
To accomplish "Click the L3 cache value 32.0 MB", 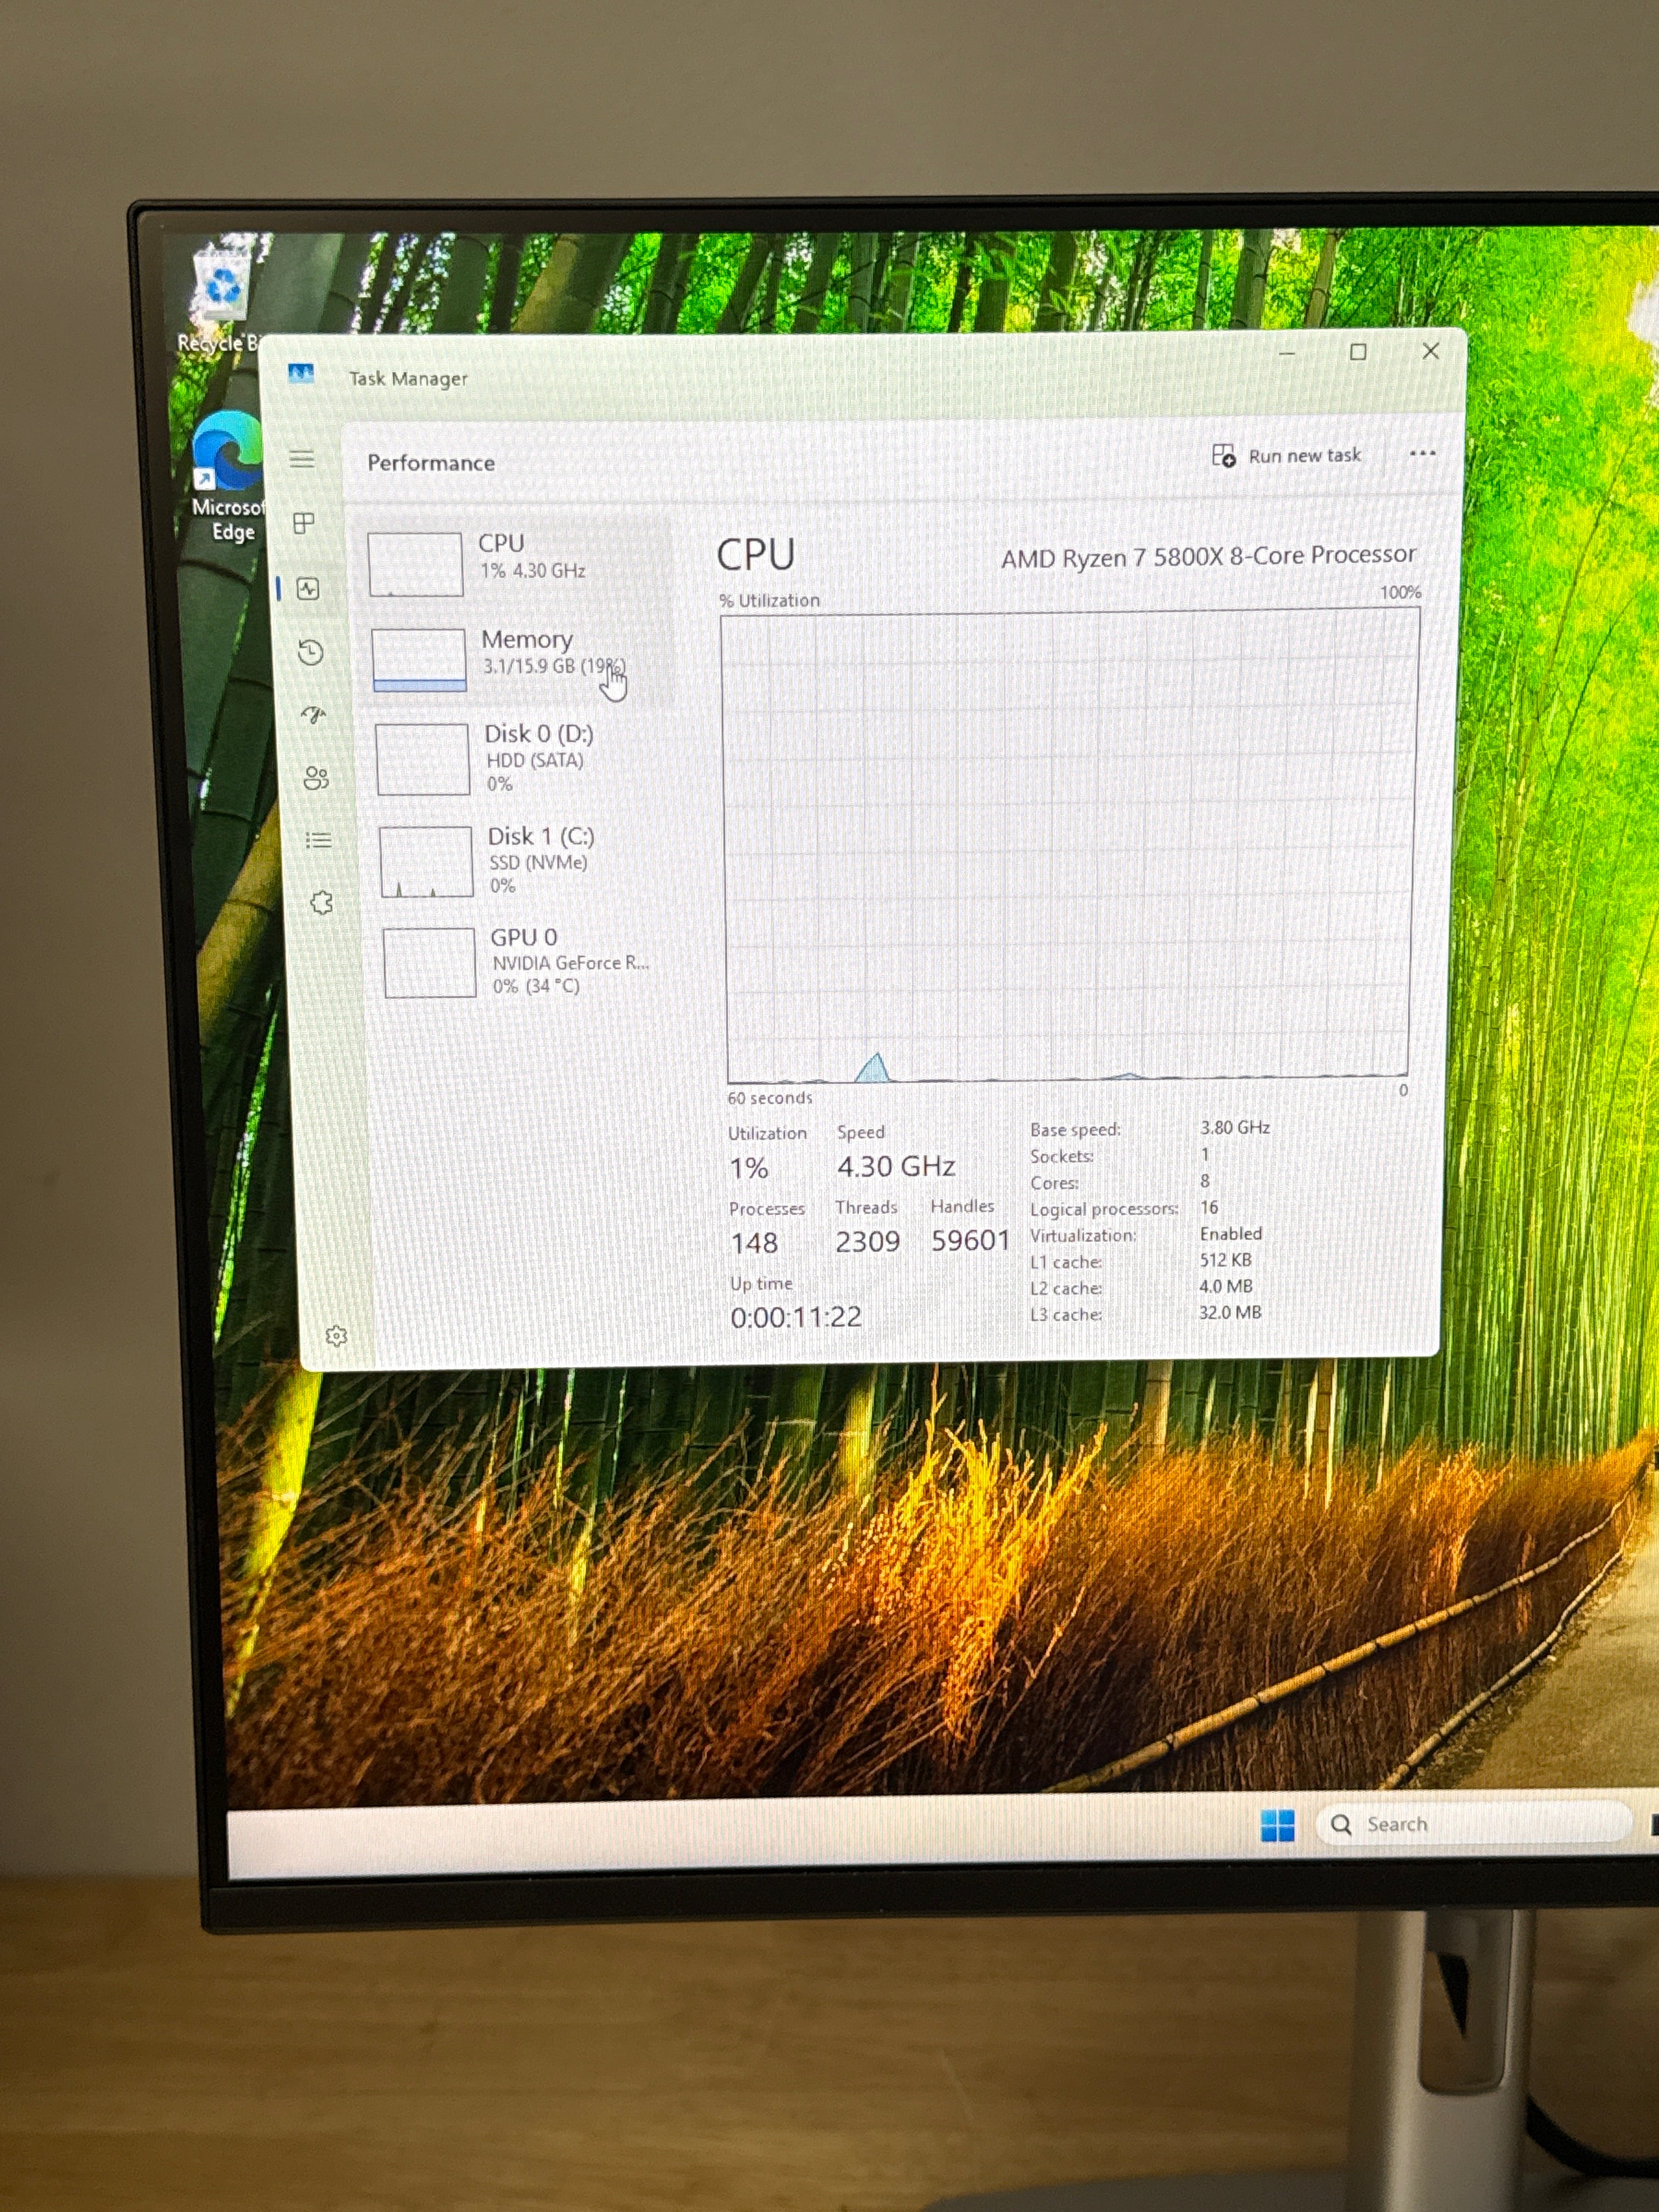I will click(x=1230, y=1313).
